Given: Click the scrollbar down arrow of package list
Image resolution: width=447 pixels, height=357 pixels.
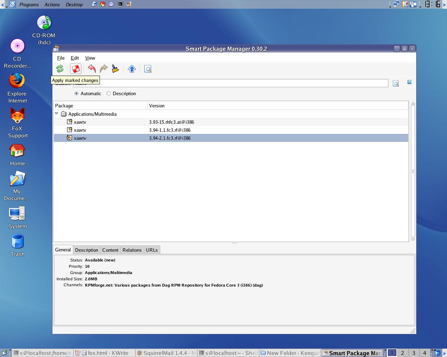Looking at the screenshot, I should pos(413,240).
